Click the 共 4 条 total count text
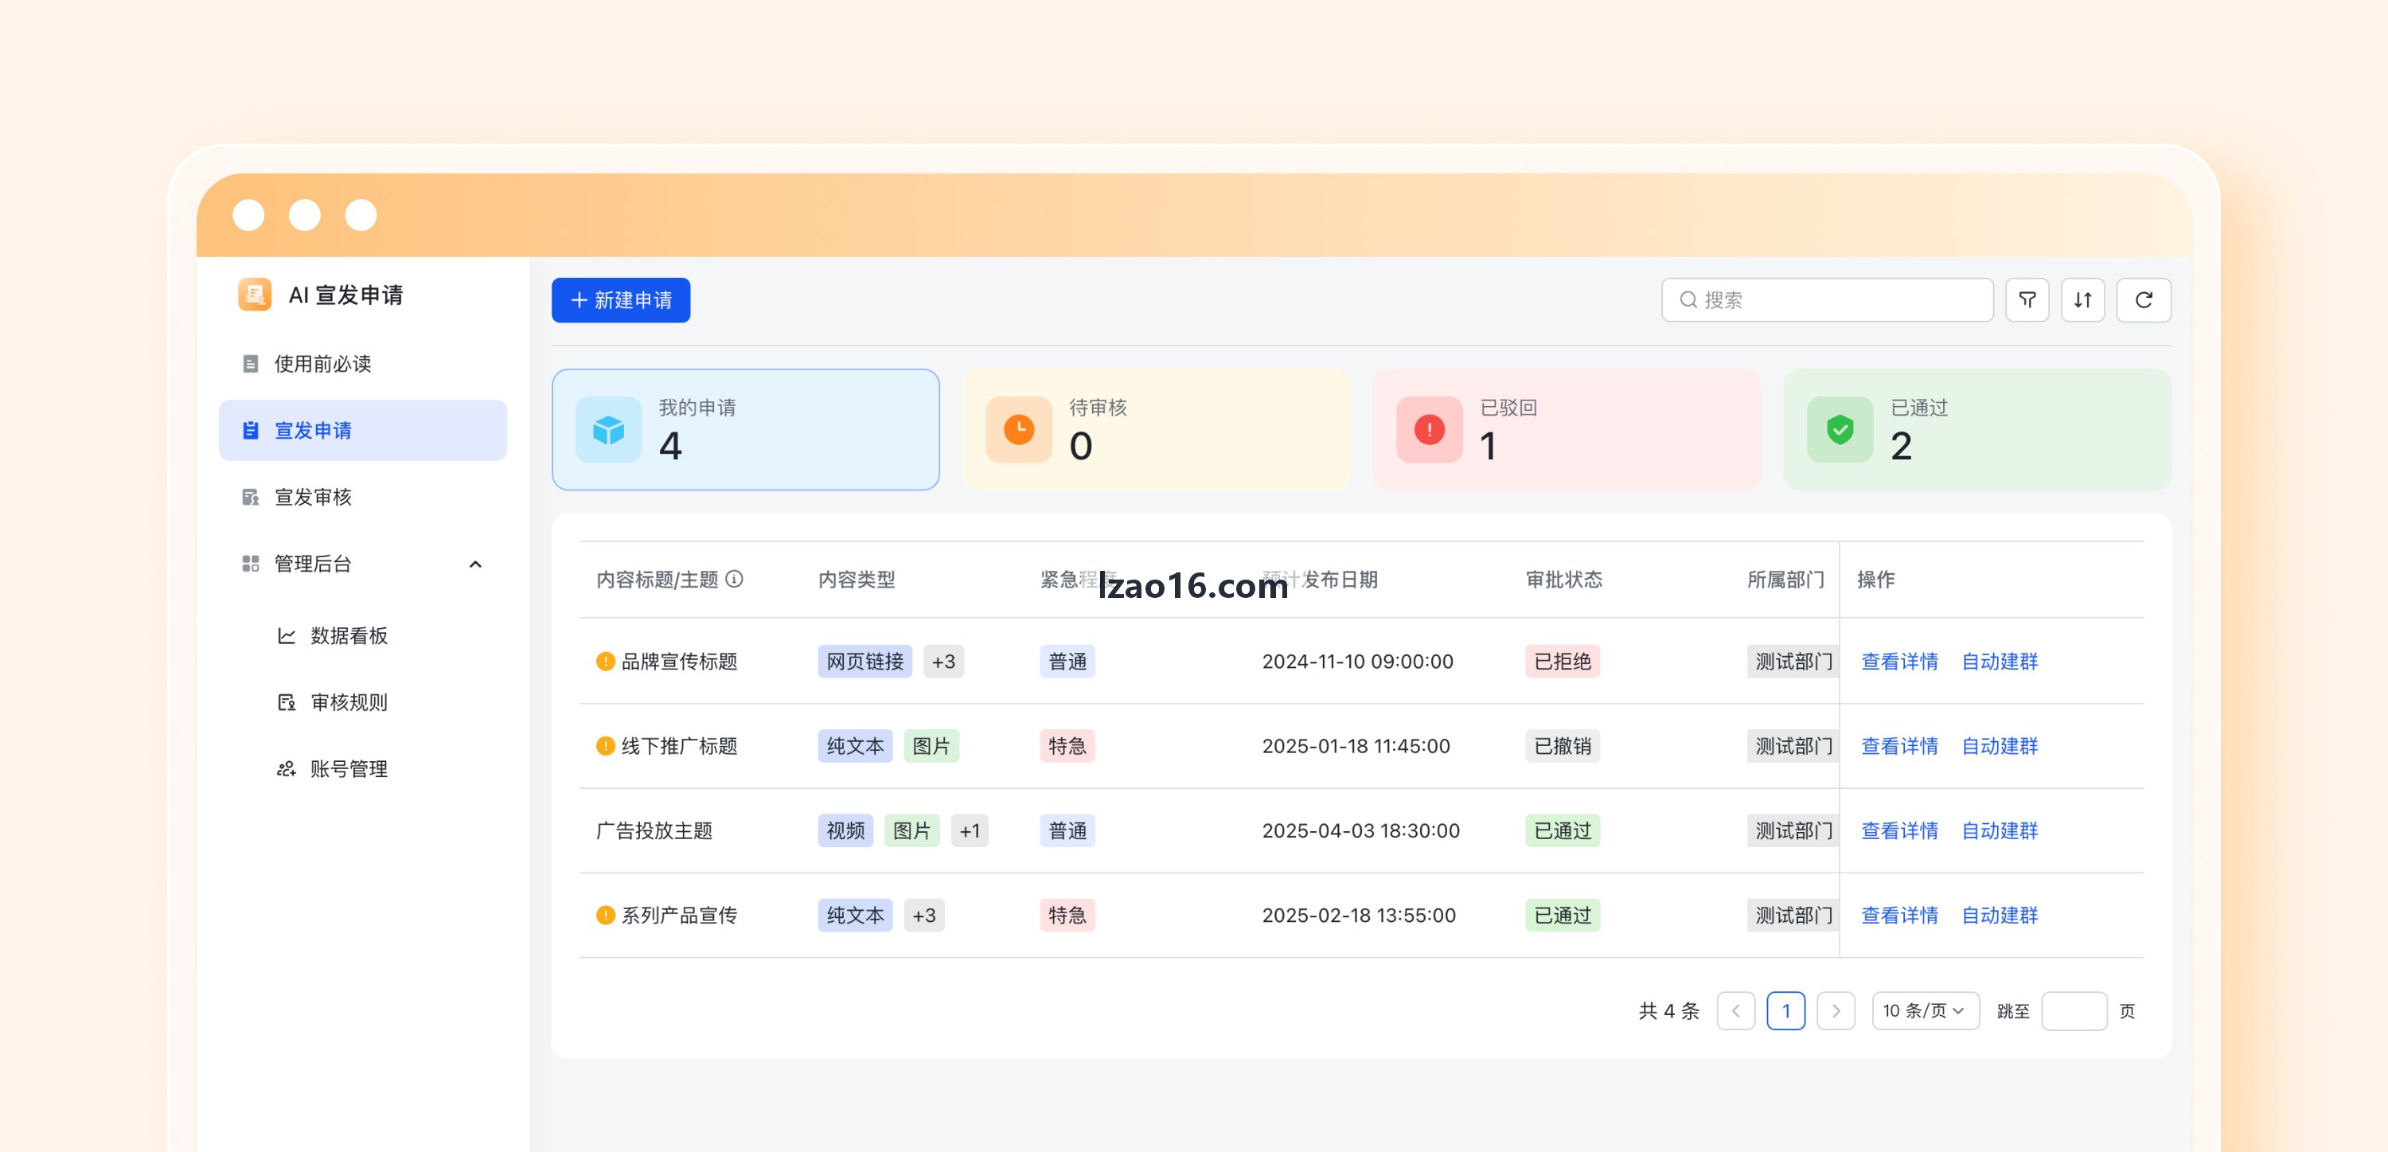This screenshot has height=1152, width=2388. coord(1668,1010)
